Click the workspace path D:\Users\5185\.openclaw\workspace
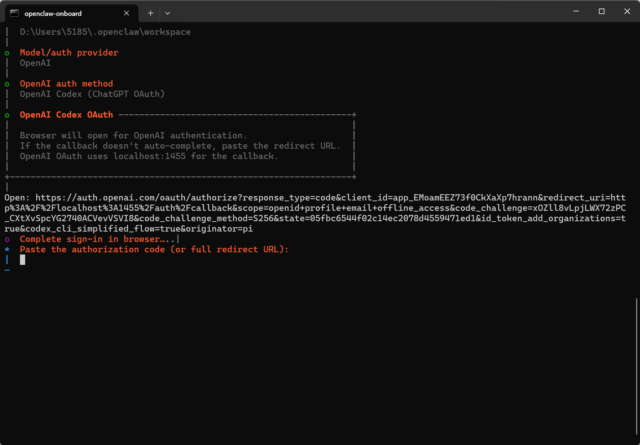This screenshot has width=640, height=445. 105,32
